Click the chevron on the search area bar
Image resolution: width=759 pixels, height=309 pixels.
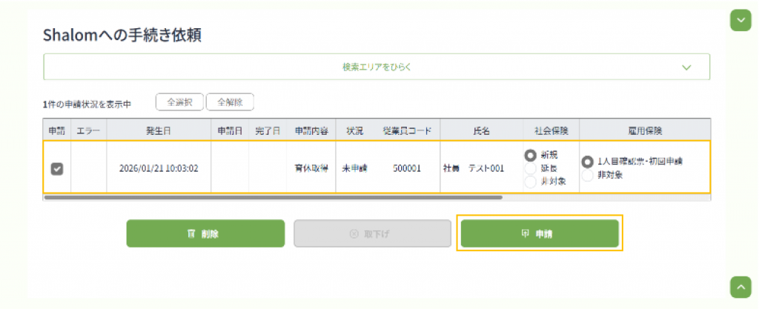click(686, 67)
